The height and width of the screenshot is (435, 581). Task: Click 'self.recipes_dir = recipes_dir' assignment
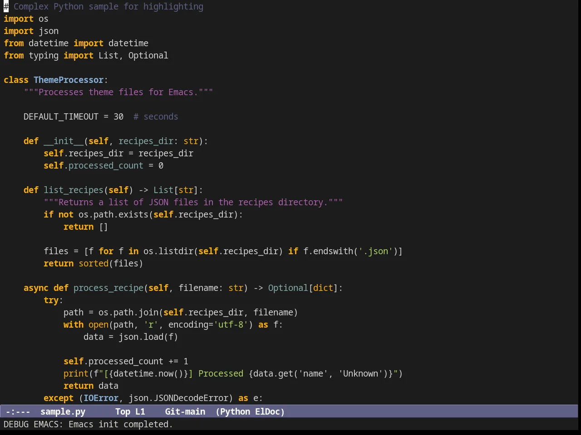click(x=118, y=153)
